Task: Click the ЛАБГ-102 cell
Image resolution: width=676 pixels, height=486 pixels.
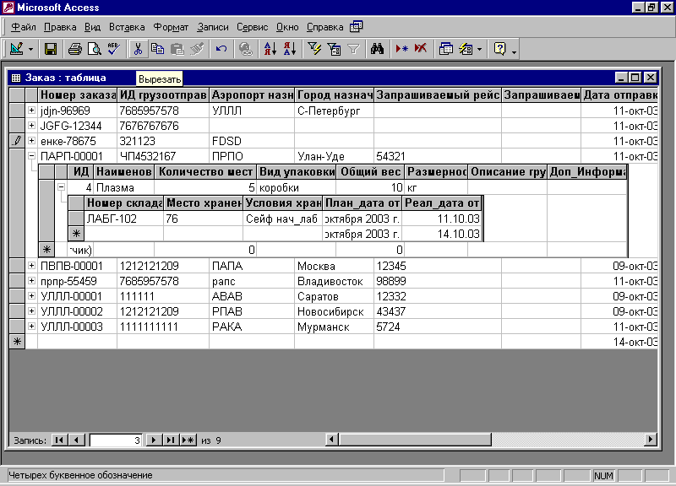Action: (x=123, y=219)
